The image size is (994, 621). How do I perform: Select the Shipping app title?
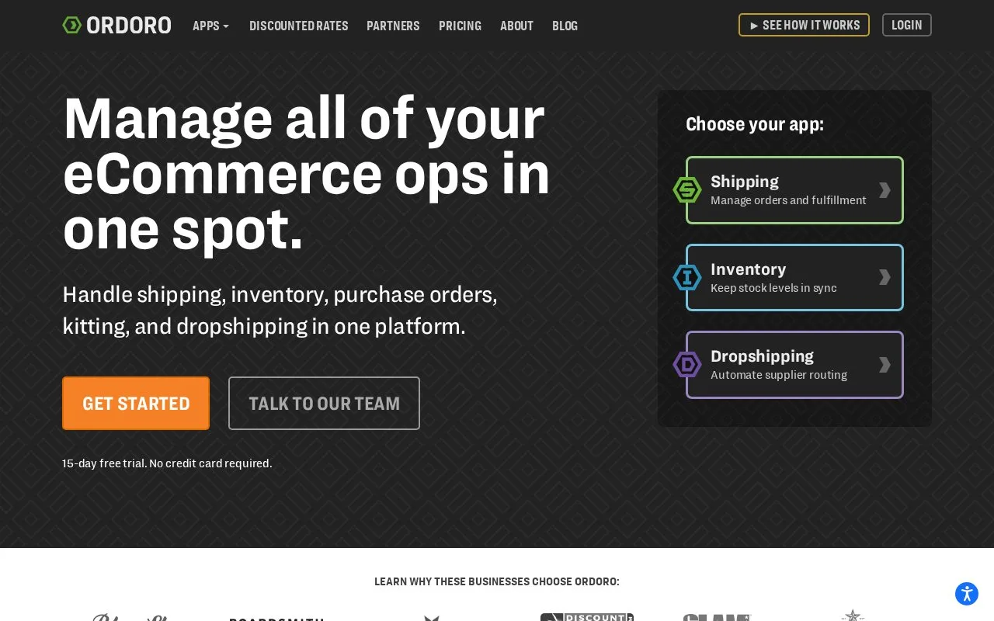(745, 181)
